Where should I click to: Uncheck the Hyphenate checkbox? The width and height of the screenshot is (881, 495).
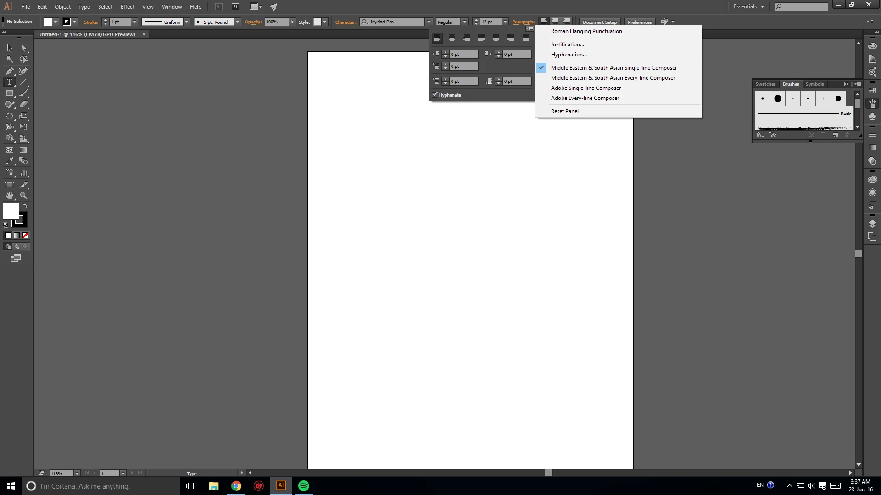pos(435,95)
